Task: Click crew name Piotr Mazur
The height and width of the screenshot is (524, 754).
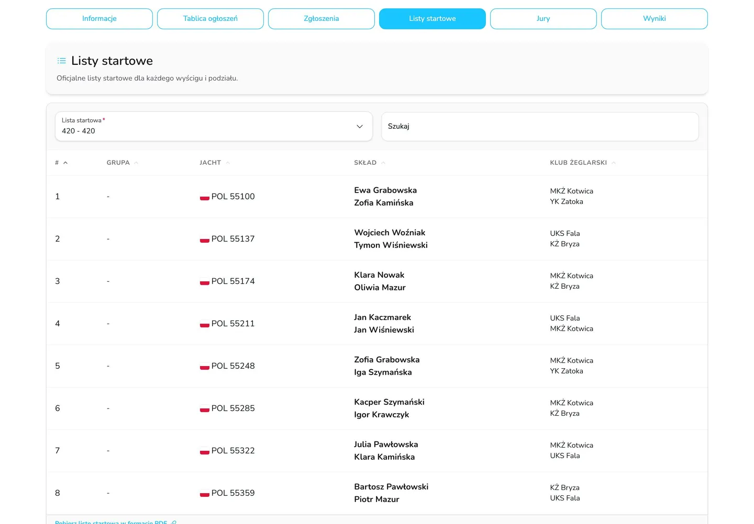Action: click(376, 499)
